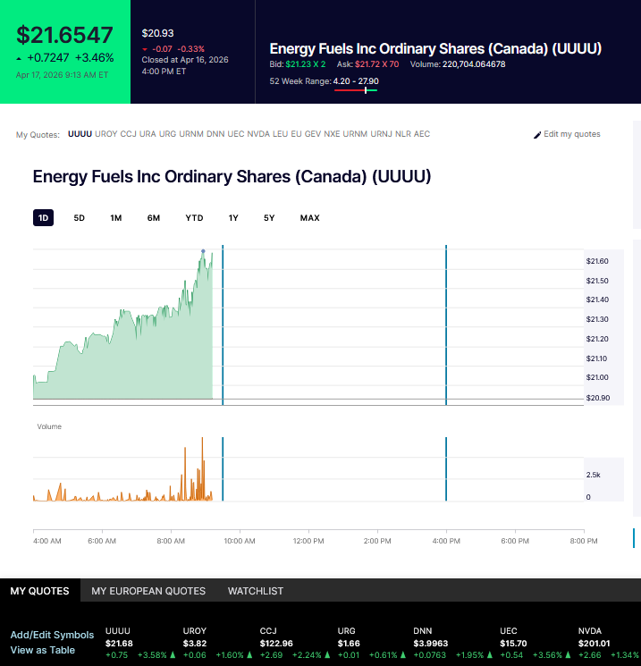The image size is (641, 666).
Task: Click the green up-arrow beside UUUU ticker change
Action: point(173,655)
